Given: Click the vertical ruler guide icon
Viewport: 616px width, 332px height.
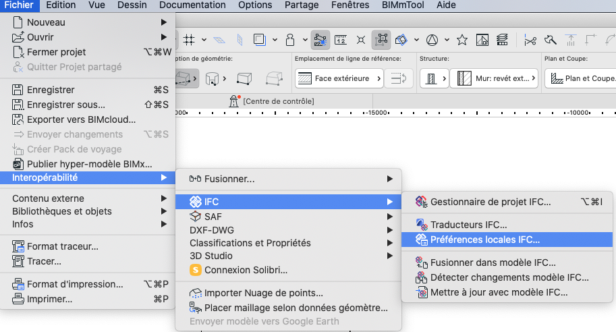Looking at the screenshot, I should (240, 40).
